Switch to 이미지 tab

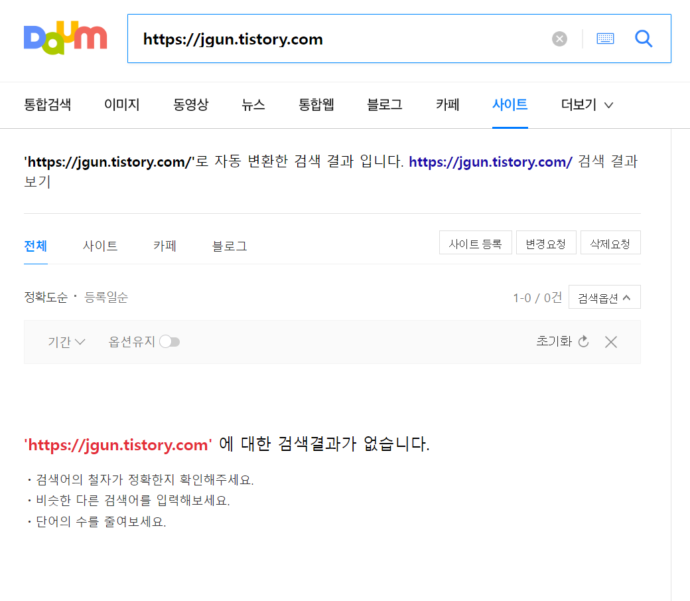pos(121,105)
